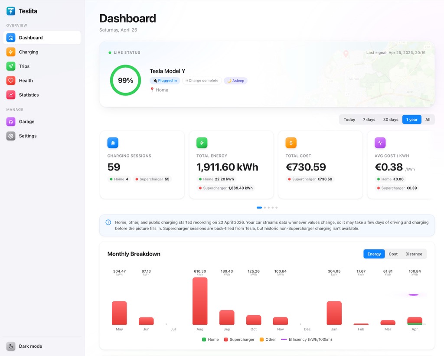The height and width of the screenshot is (356, 444).
Task: Open Dashboard via its home icon
Action: click(11, 38)
